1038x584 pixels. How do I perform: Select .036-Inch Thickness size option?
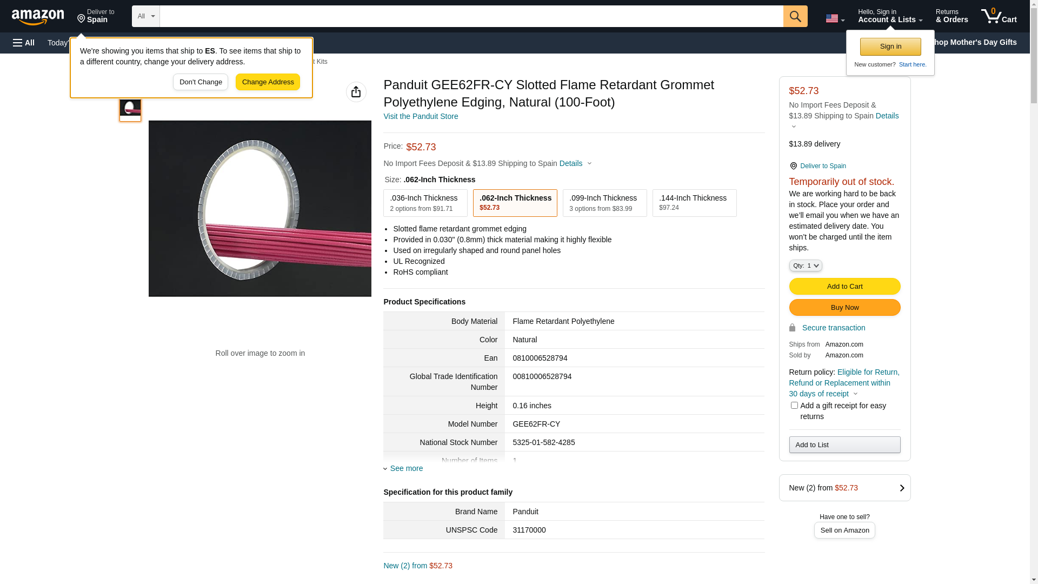click(x=425, y=203)
